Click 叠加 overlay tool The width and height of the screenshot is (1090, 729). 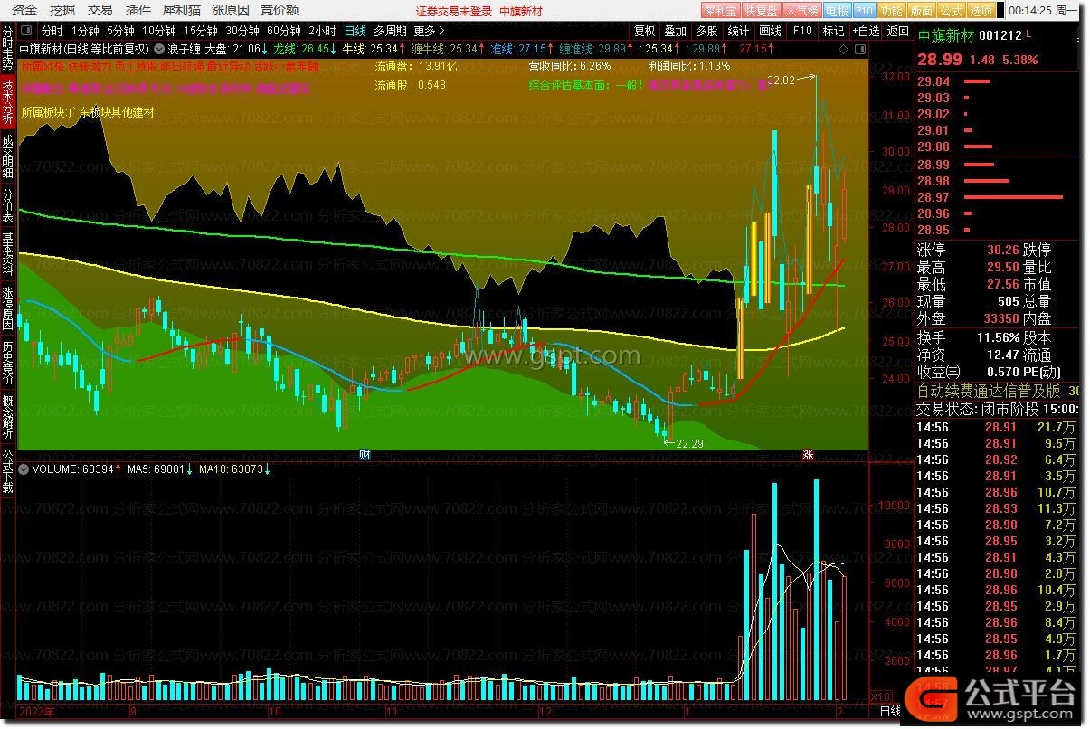676,31
